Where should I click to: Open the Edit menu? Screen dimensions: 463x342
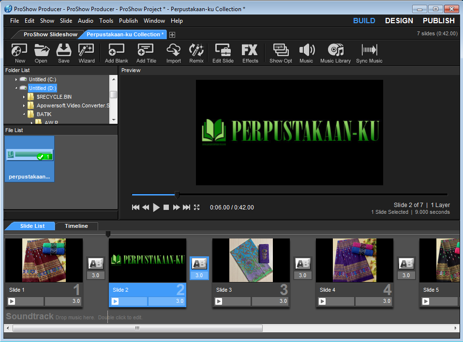click(x=29, y=21)
